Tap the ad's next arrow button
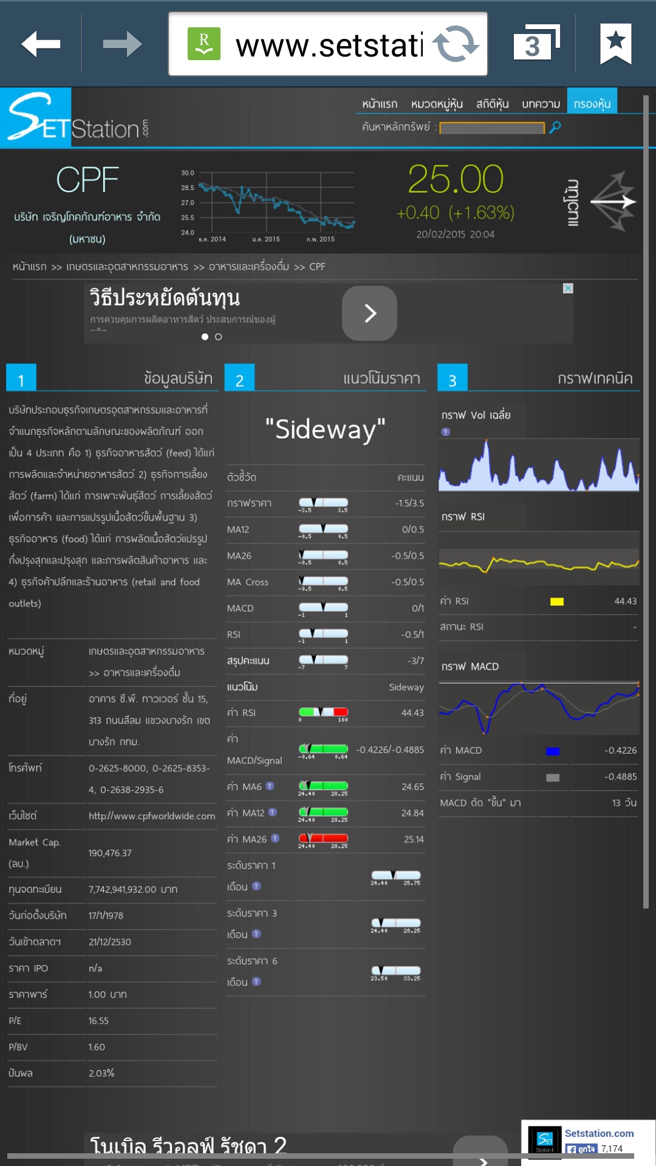The width and height of the screenshot is (656, 1166). coord(370,313)
